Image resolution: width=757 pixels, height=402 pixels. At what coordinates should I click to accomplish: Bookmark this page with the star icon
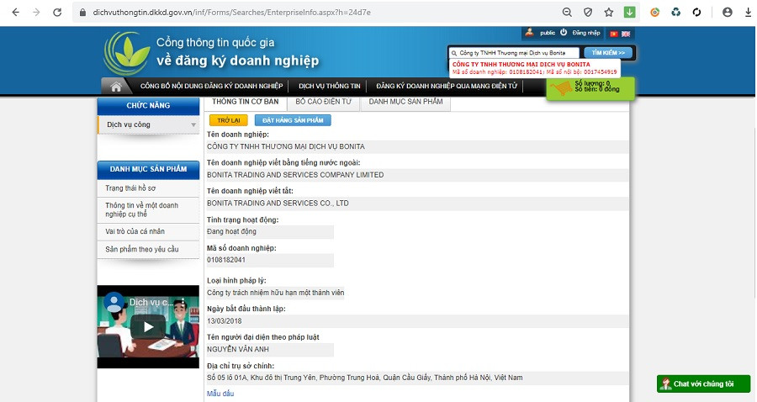coord(609,13)
